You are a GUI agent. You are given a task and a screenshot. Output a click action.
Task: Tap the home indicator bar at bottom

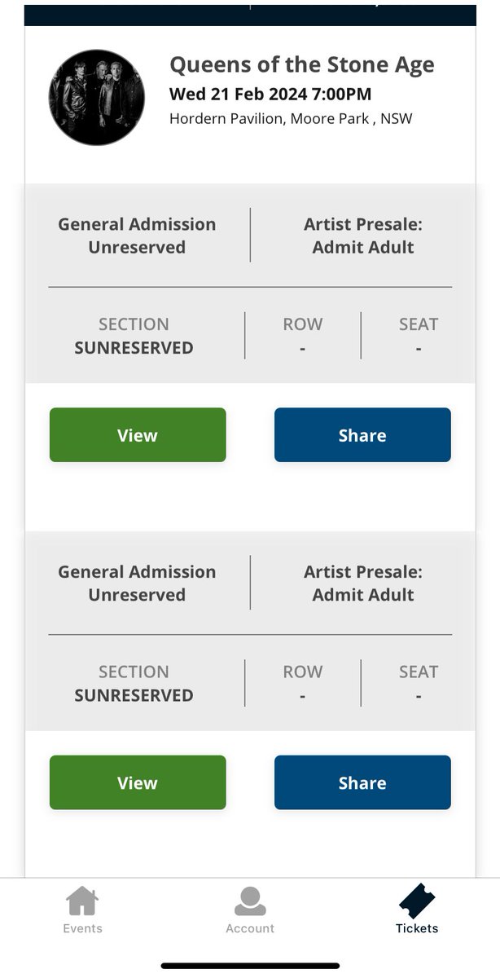pyautogui.click(x=250, y=966)
